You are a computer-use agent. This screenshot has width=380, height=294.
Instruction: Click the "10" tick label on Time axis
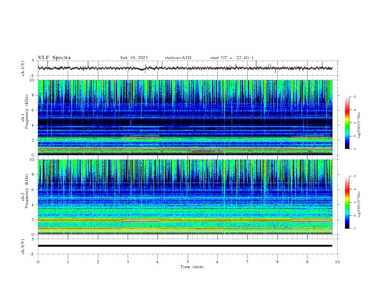(x=337, y=262)
